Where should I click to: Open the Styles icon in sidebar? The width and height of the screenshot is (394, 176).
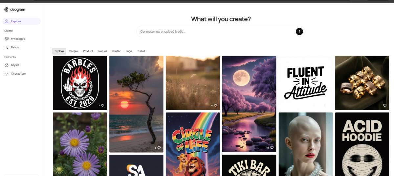(7, 65)
